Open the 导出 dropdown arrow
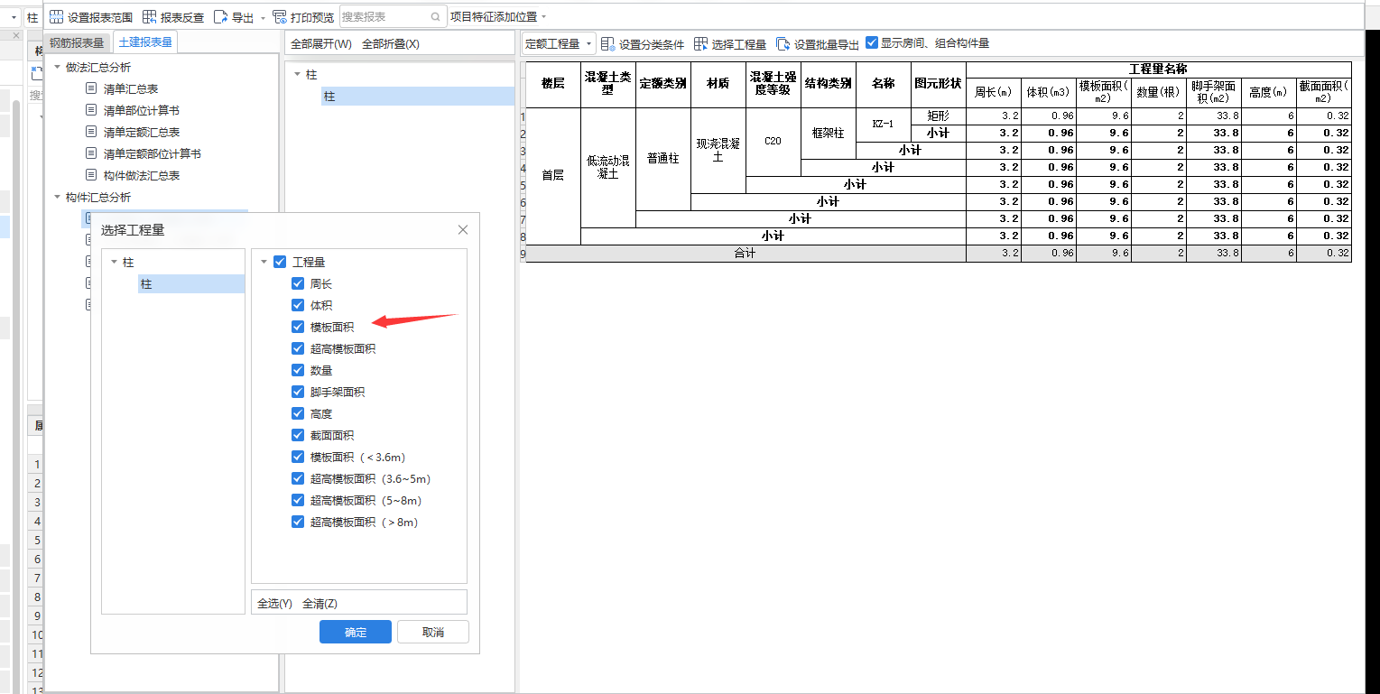 263,17
